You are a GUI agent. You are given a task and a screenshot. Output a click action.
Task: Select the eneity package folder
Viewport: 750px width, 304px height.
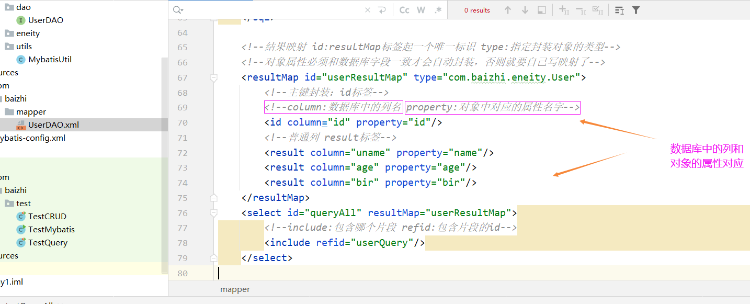pos(28,33)
